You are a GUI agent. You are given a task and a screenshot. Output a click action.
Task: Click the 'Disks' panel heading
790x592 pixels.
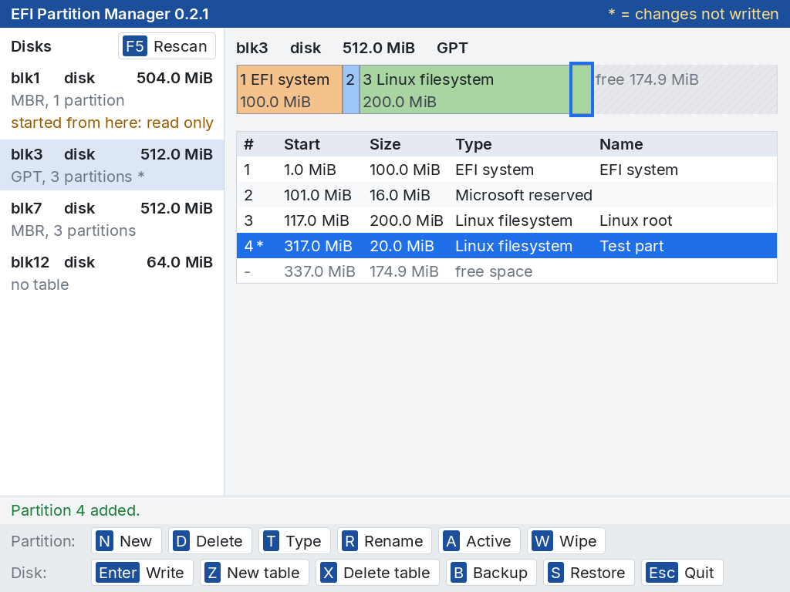click(x=31, y=46)
